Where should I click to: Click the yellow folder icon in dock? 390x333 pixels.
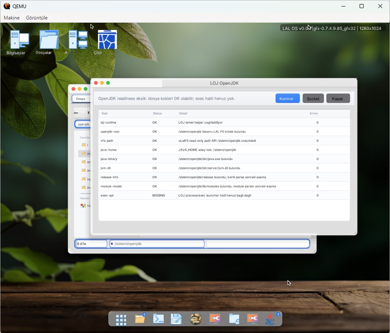point(140,319)
